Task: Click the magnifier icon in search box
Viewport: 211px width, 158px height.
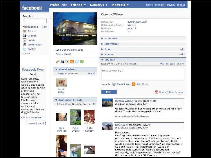Action: (x=24, y=21)
